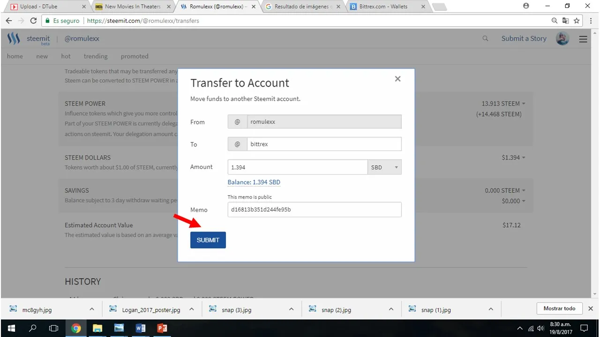
Task: Click the Steemit logo icon
Action: (14, 39)
